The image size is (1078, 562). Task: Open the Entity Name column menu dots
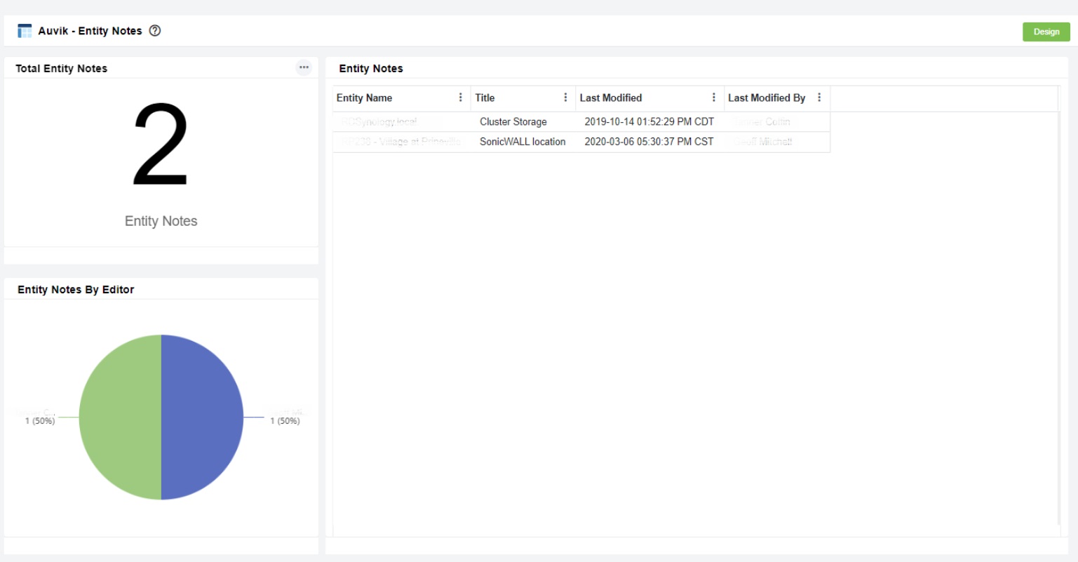point(461,98)
